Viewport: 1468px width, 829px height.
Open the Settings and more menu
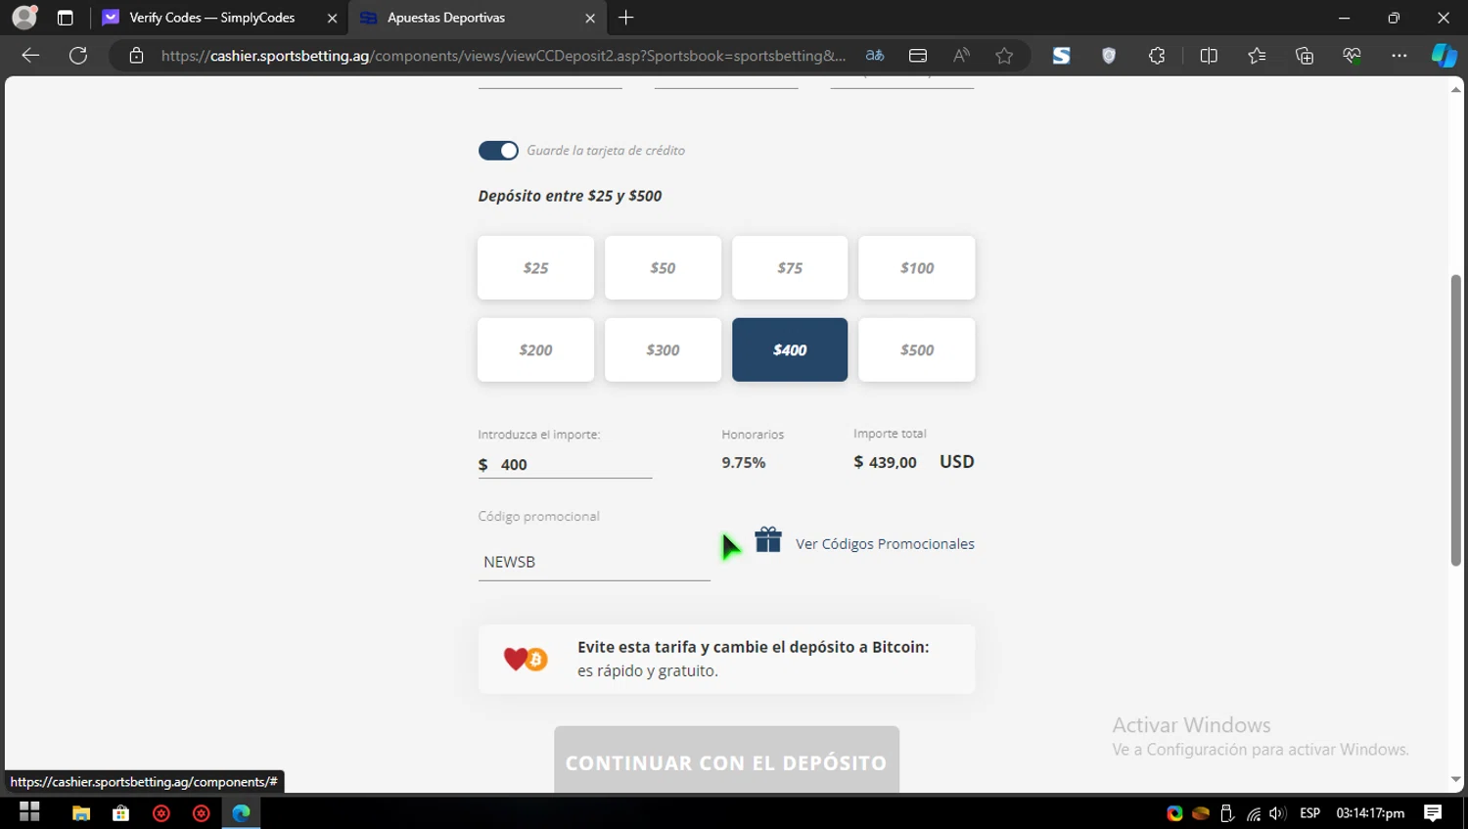(1399, 56)
